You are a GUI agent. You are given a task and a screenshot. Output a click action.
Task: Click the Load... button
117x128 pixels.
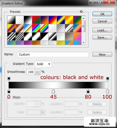pyautogui.click(x=102, y=30)
